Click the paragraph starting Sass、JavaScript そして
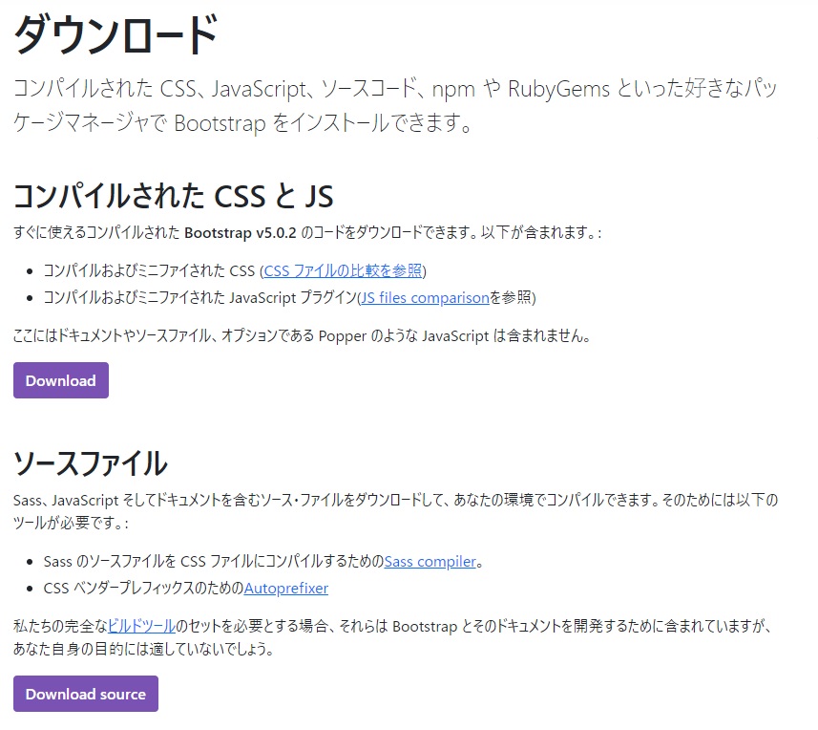 click(395, 511)
